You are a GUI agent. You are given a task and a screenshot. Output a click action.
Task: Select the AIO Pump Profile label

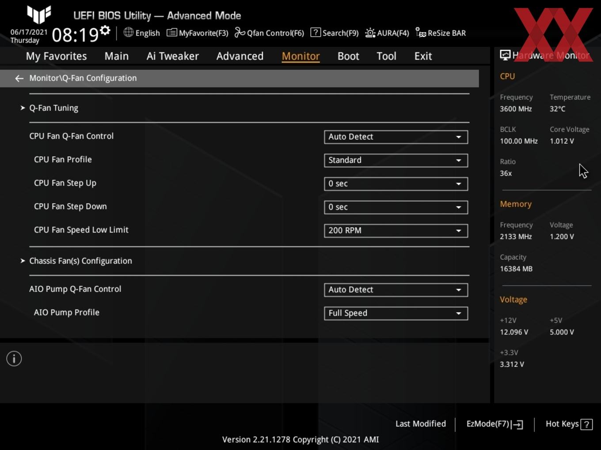click(x=67, y=312)
